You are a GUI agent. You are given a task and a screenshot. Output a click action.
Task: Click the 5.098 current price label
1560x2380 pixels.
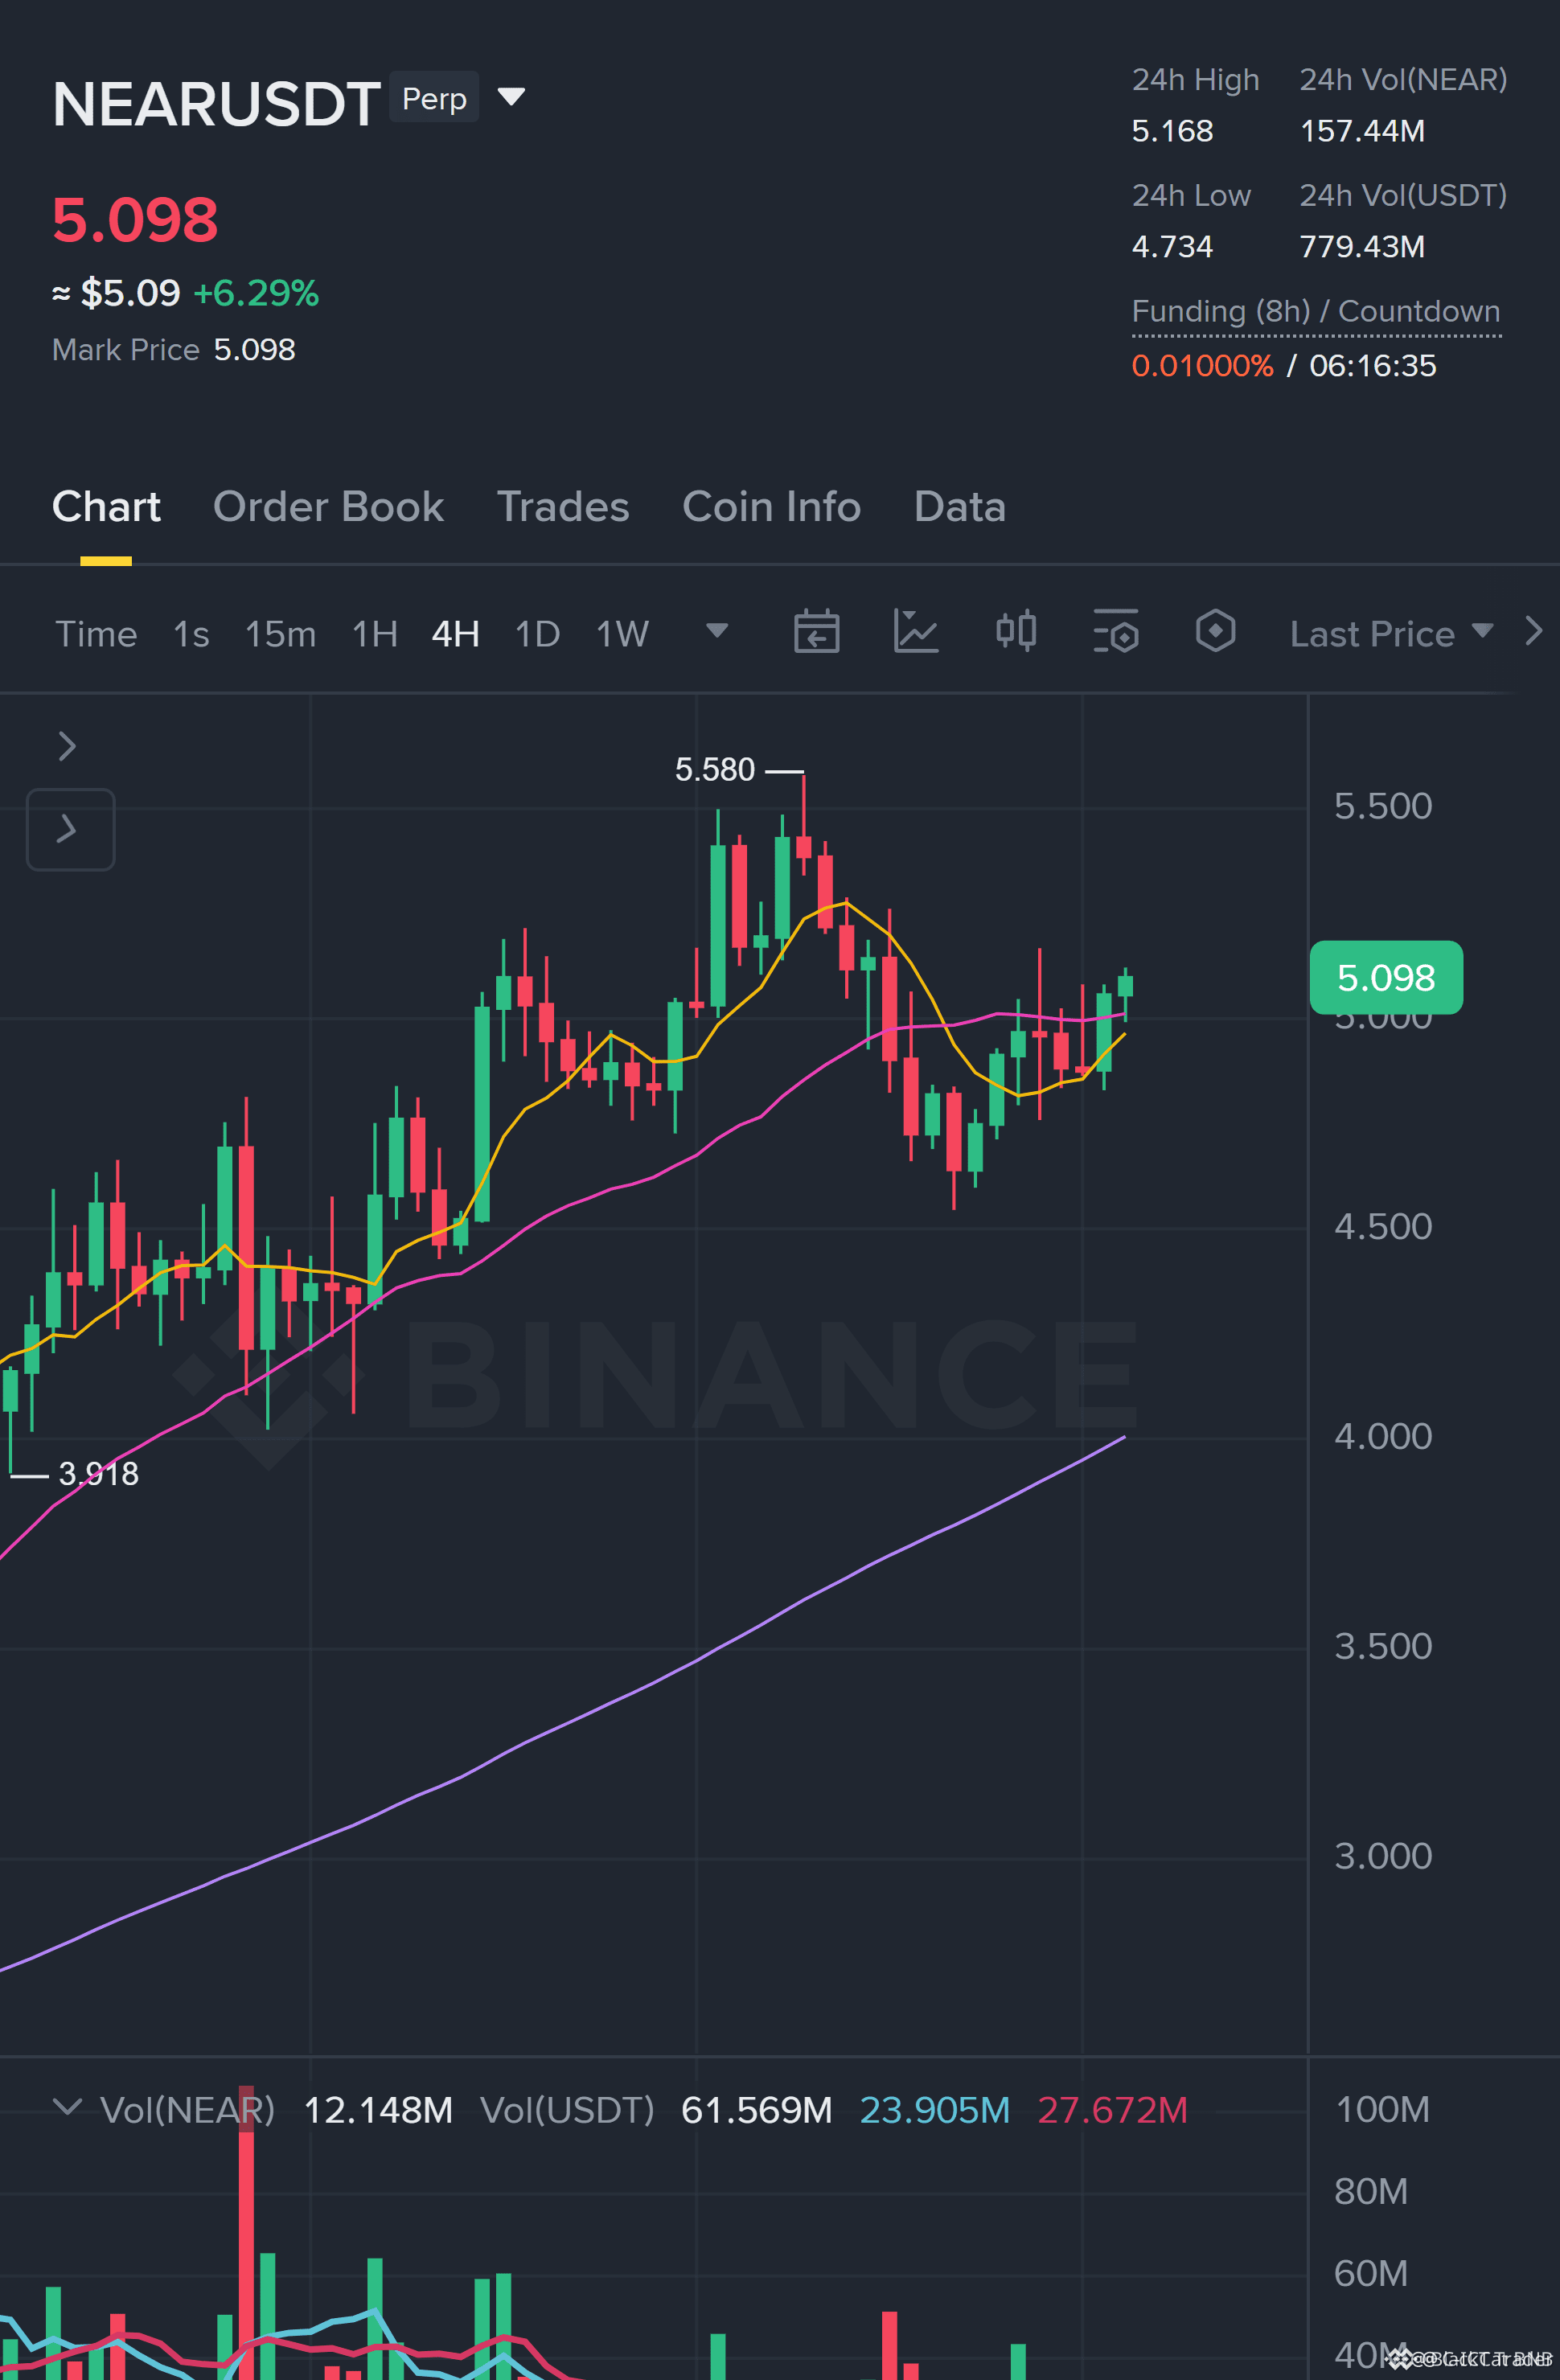(x=1386, y=978)
